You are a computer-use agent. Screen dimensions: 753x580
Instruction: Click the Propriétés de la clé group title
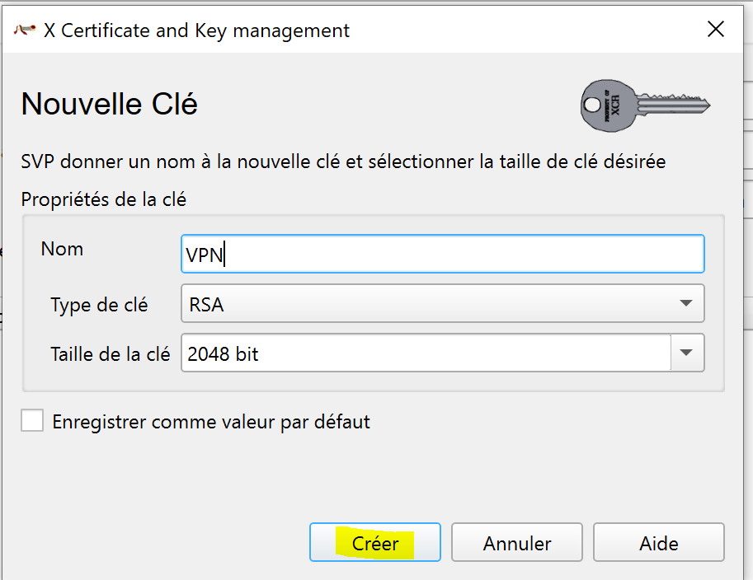tap(103, 199)
